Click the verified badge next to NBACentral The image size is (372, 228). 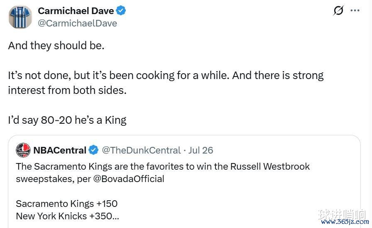click(93, 150)
